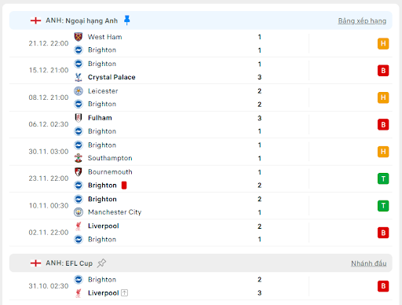Click the Leicester club crest
Screen dimensions: 402x305
point(79,91)
